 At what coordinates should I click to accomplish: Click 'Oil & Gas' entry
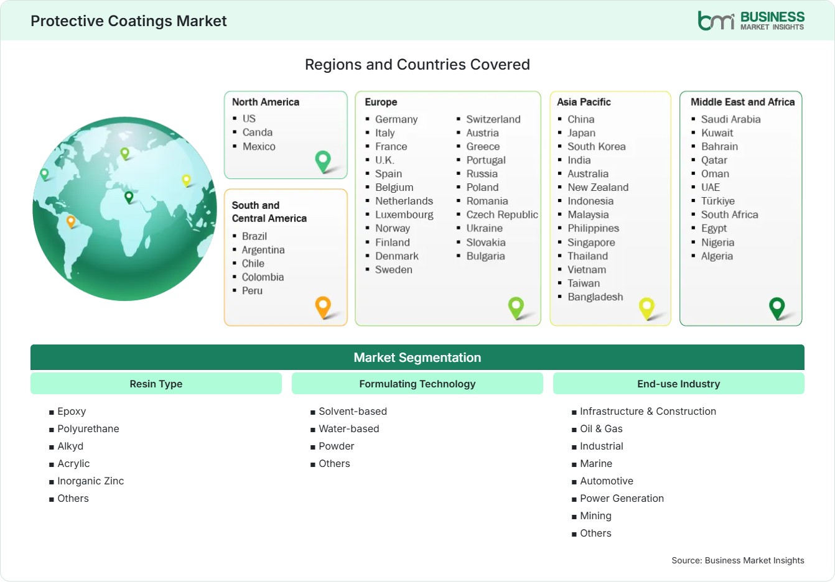coord(601,429)
